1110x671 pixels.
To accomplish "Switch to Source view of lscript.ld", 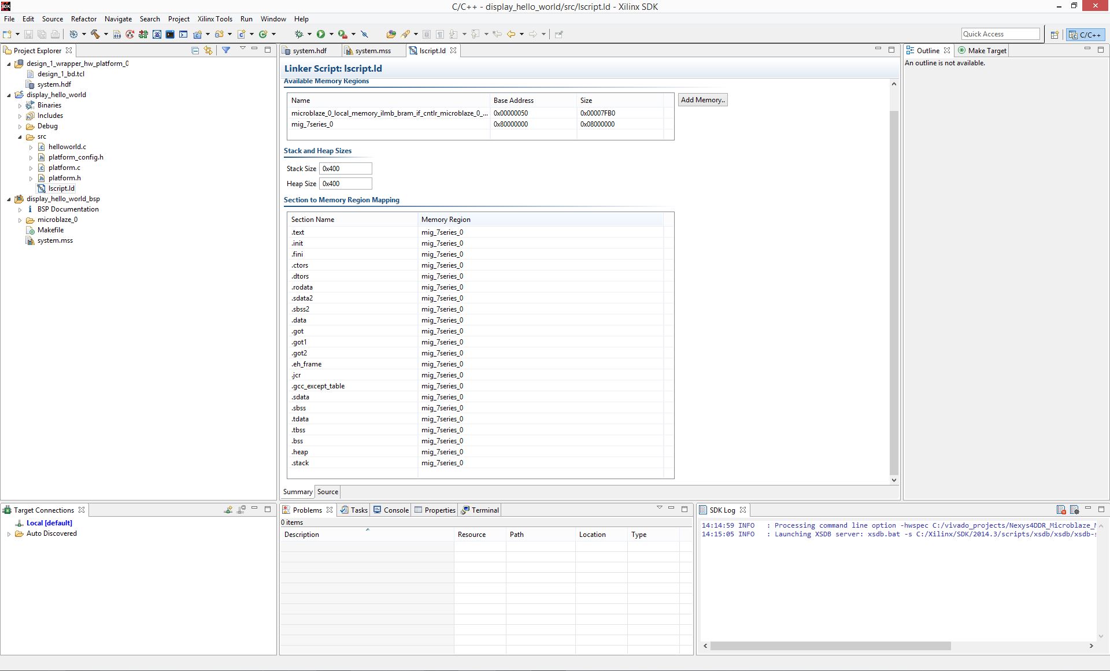I will pyautogui.click(x=328, y=492).
